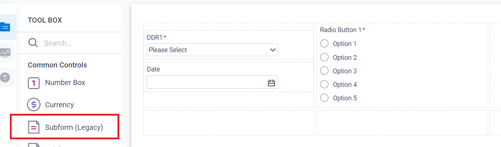This screenshot has width=501, height=147.
Task: Click the Currency control label
Action: pyautogui.click(x=59, y=105)
